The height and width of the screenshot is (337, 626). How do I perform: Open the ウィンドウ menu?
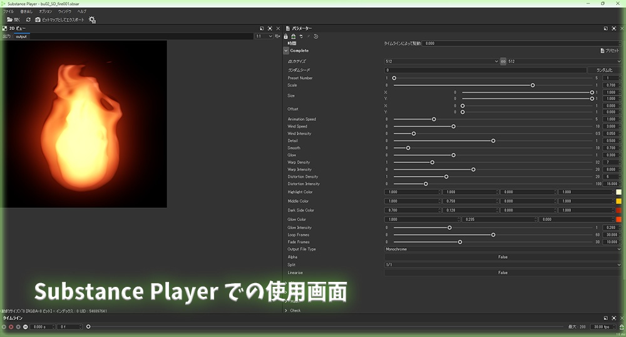coord(64,11)
